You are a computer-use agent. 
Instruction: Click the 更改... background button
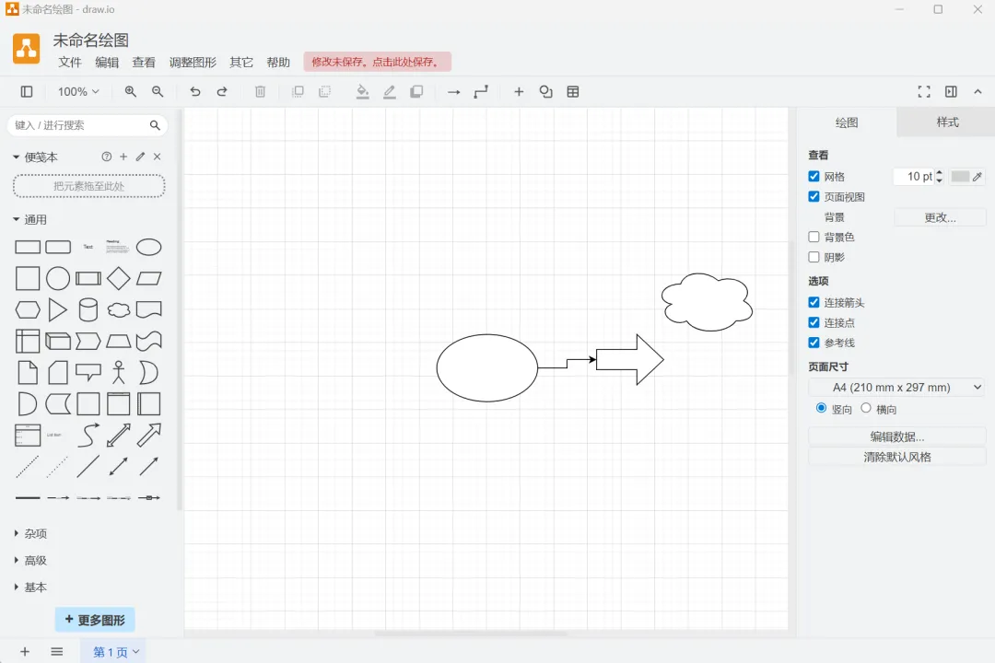940,217
